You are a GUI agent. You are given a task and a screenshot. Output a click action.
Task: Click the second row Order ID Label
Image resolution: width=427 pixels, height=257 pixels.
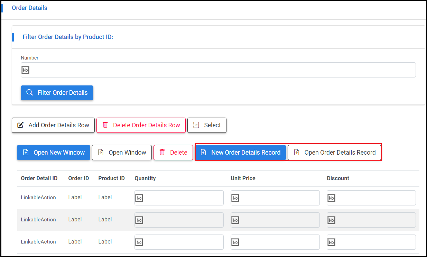pyautogui.click(x=75, y=220)
